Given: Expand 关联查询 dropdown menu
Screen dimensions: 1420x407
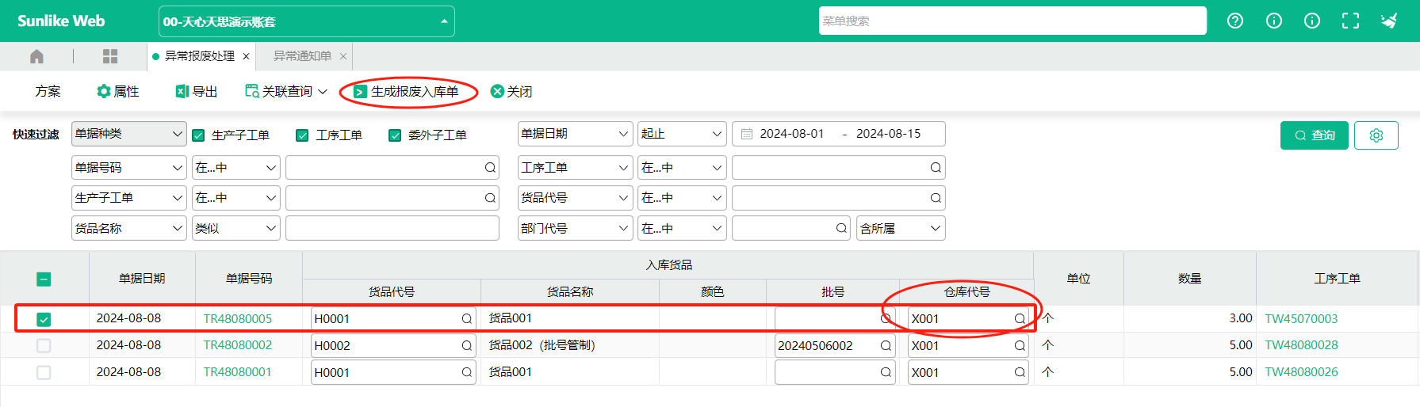Looking at the screenshot, I should (x=286, y=92).
